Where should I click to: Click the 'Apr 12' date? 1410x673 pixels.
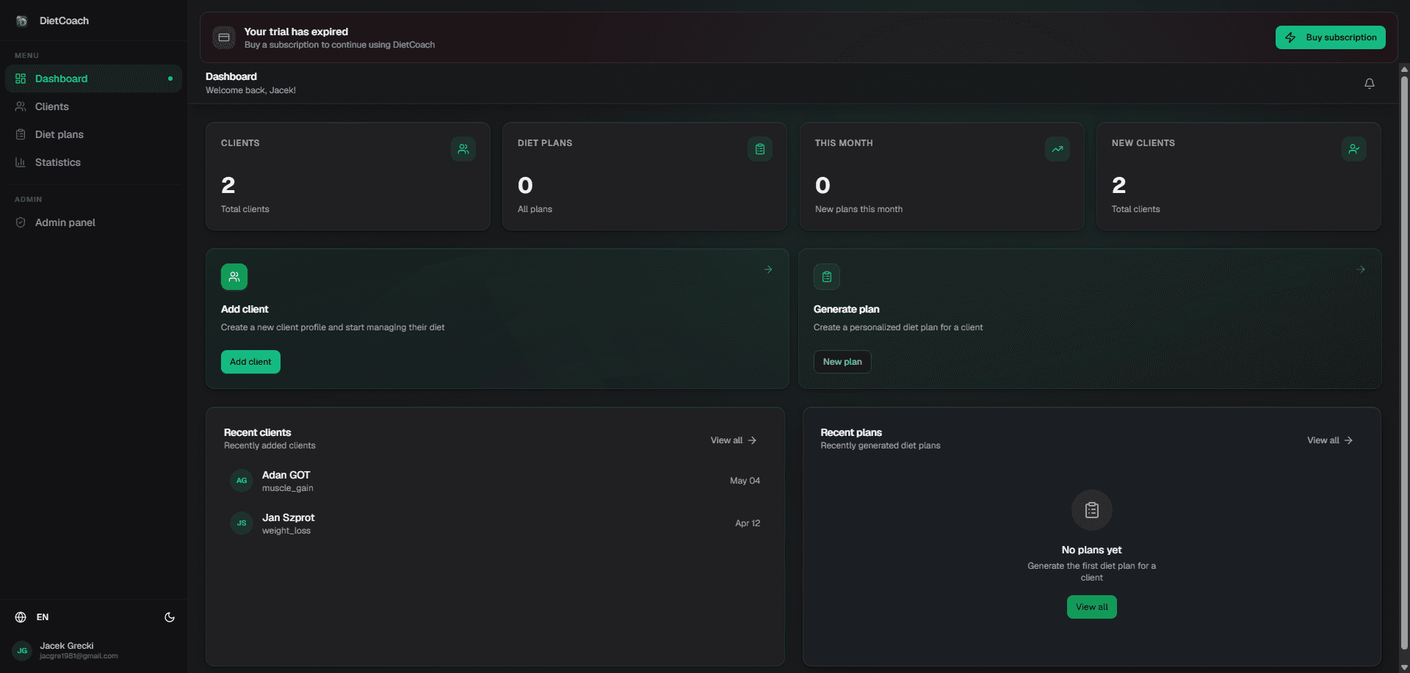(748, 523)
